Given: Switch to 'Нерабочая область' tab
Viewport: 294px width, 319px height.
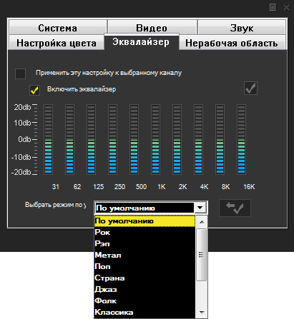Looking at the screenshot, I should click(x=232, y=43).
